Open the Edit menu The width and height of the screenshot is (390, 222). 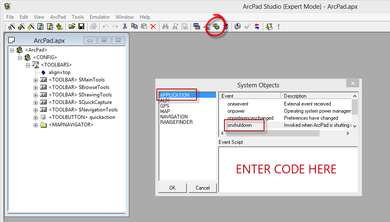(24, 17)
